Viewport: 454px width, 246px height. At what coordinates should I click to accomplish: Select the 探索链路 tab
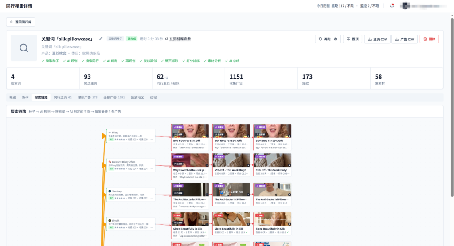click(41, 98)
